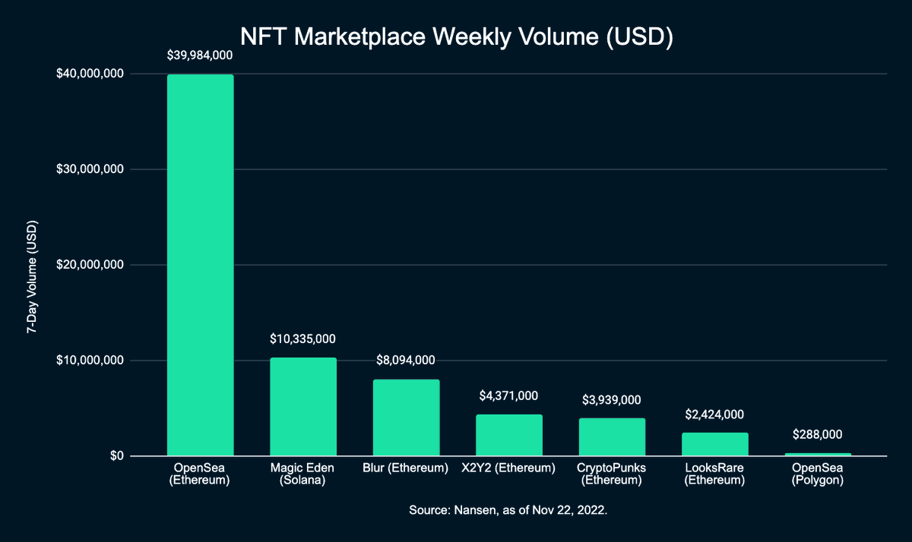
Task: Select the Blur (Ethereum) bar
Action: coord(406,418)
